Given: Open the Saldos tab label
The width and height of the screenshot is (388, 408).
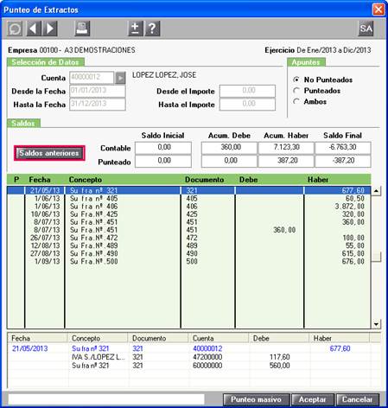Looking at the screenshot, I should [23, 124].
